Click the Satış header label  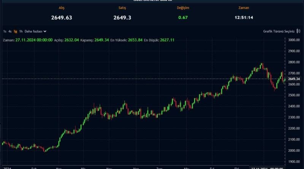point(122,8)
